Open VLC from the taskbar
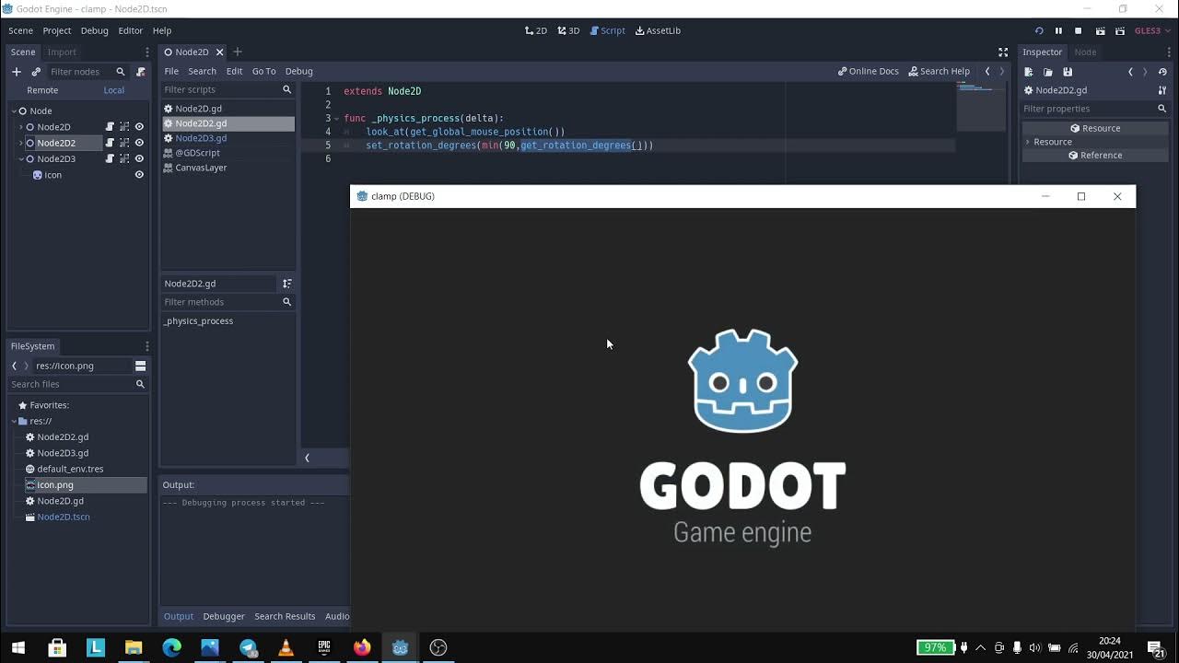The height and width of the screenshot is (663, 1179). coord(286,647)
